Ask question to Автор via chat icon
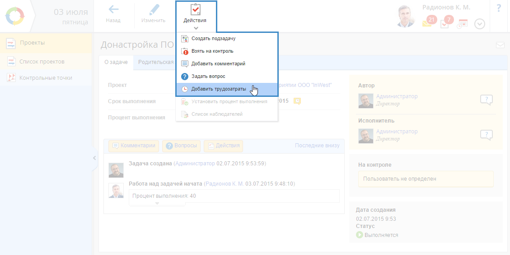510x255 pixels. (487, 100)
